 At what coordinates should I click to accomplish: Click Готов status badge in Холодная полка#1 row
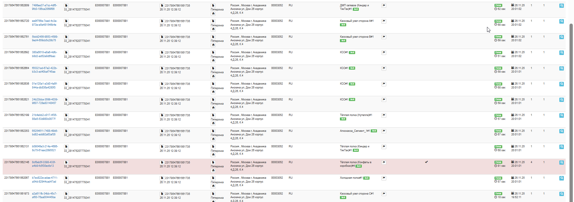tap(498, 178)
